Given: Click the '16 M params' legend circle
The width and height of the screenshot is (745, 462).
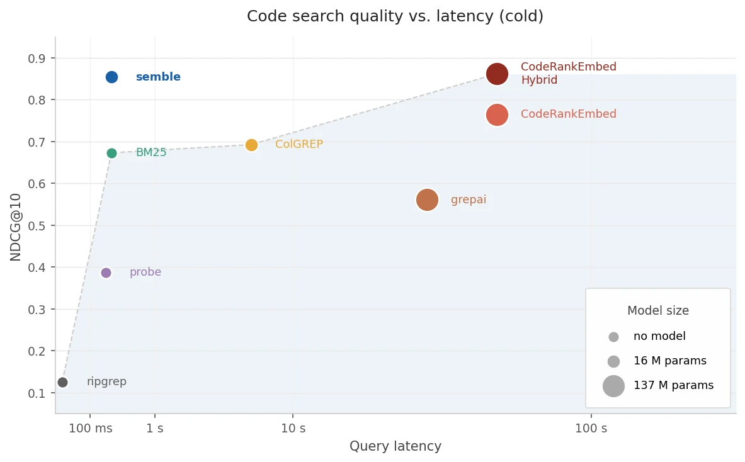Looking at the screenshot, I should click(x=613, y=361).
